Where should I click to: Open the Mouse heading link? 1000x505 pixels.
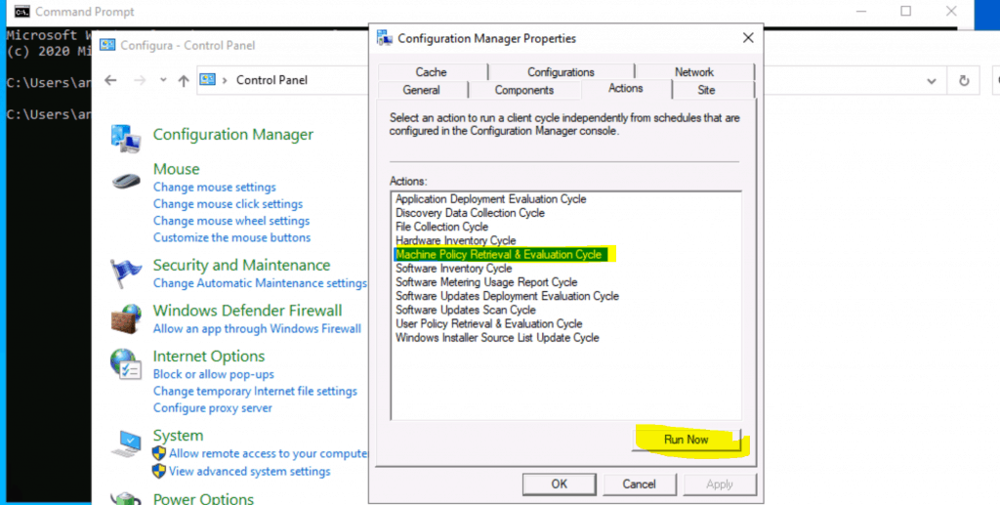pyautogui.click(x=176, y=169)
